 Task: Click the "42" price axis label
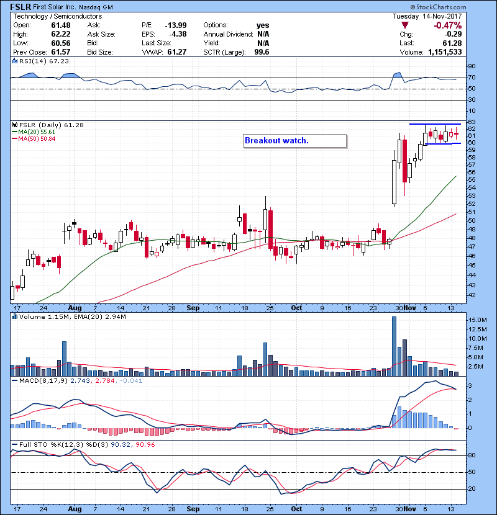[x=472, y=295]
